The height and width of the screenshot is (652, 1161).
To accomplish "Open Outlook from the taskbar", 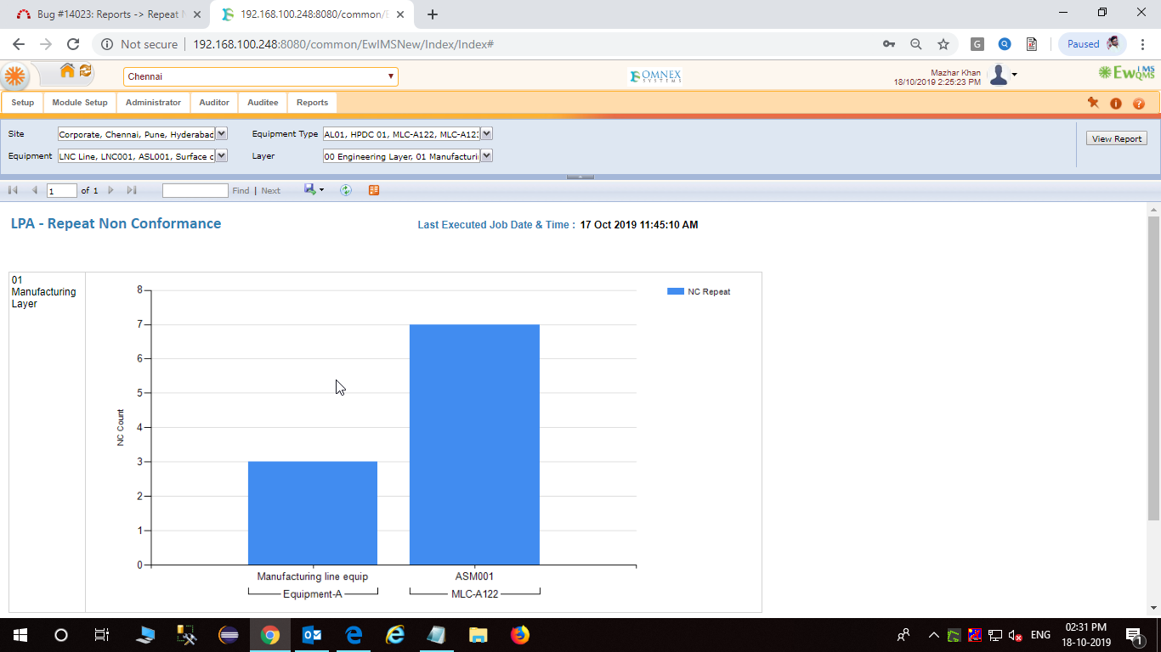I will tap(312, 635).
